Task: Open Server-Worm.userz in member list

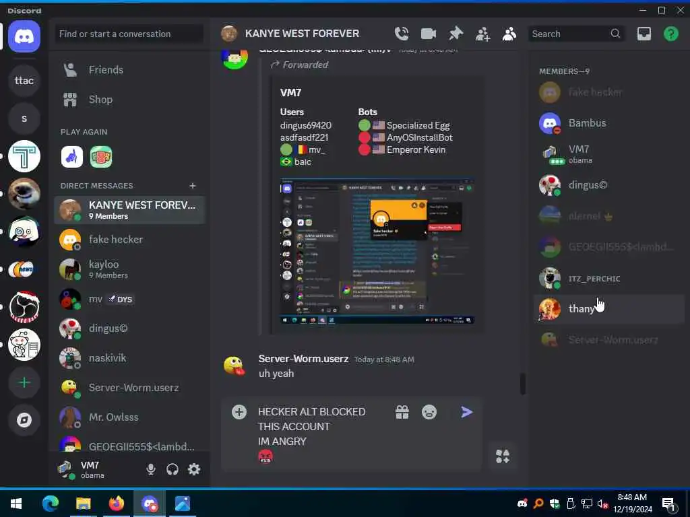Action: 608,340
